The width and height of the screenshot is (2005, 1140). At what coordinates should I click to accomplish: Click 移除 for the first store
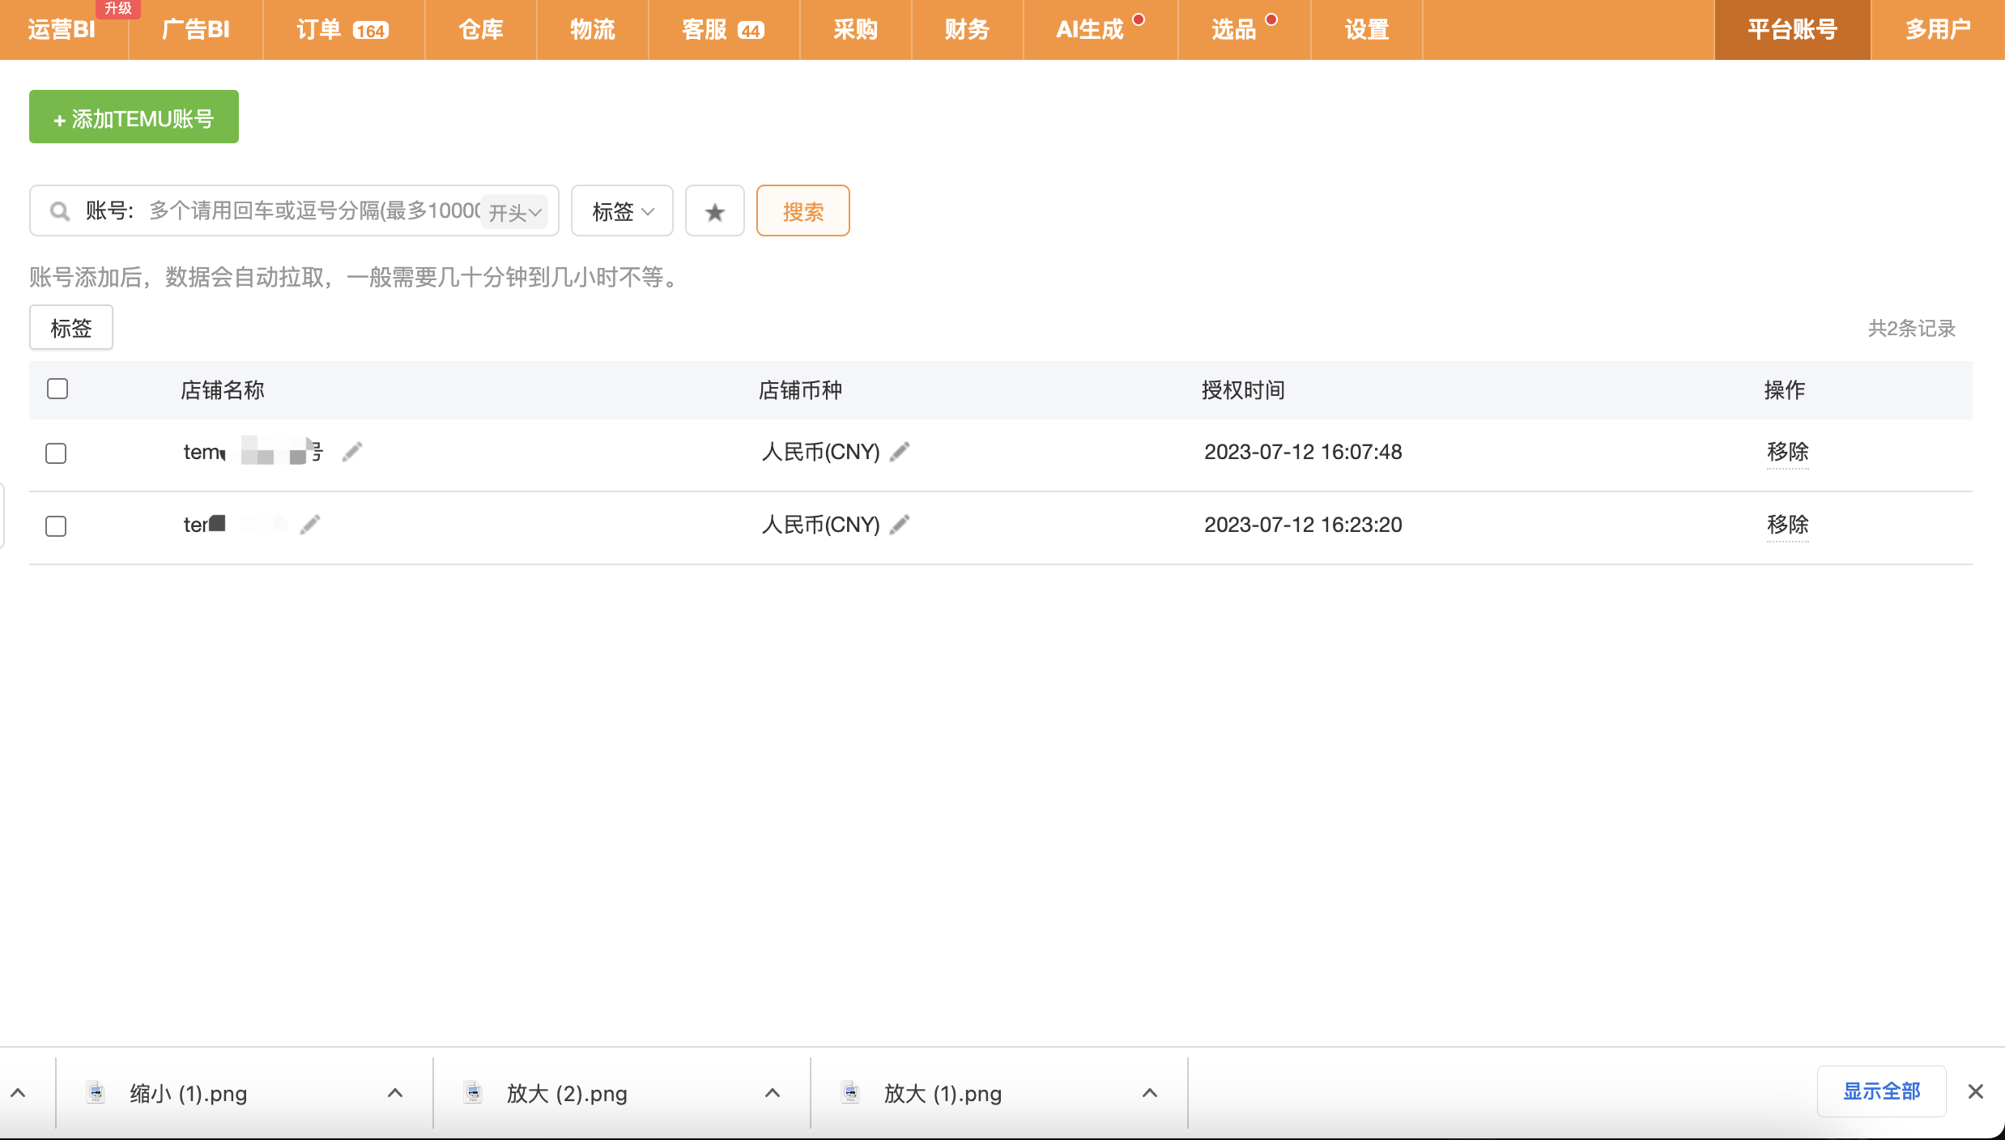(x=1787, y=452)
